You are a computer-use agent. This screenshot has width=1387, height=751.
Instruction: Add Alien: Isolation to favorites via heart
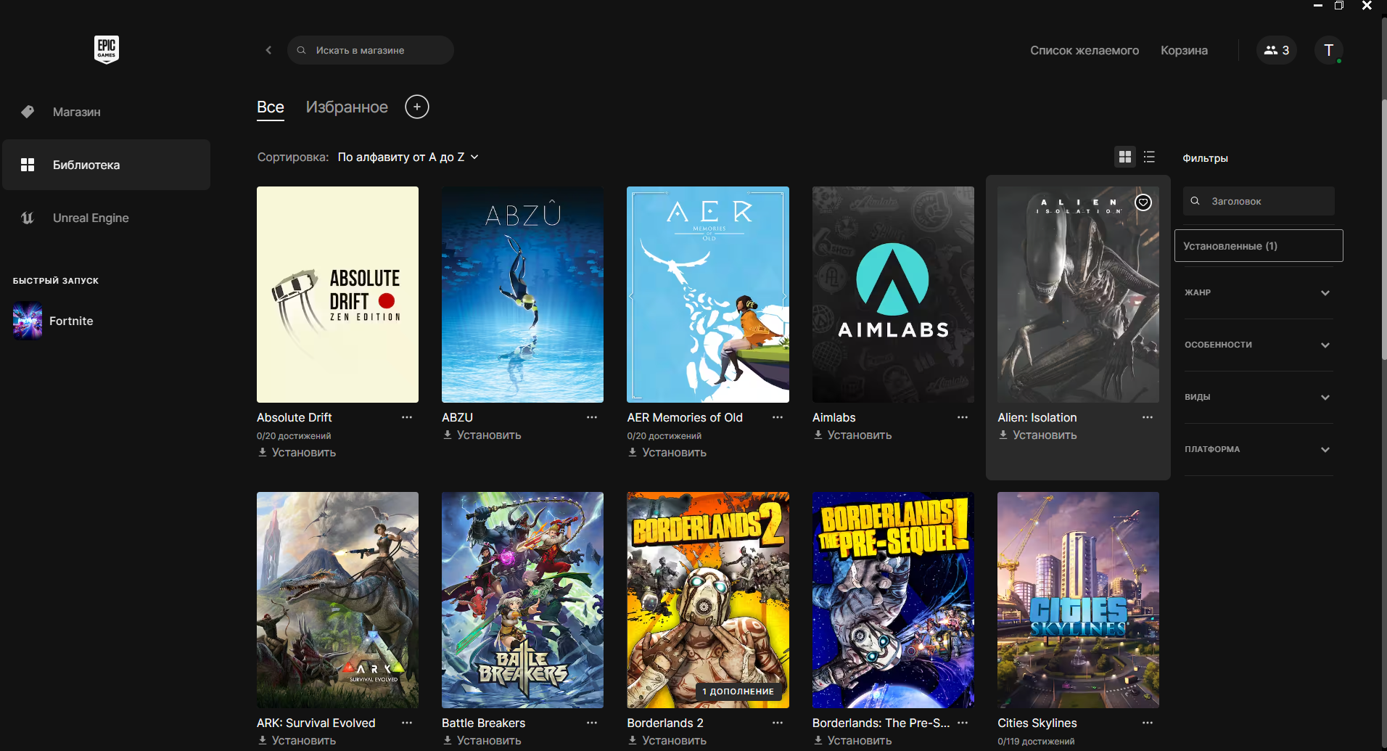click(x=1143, y=202)
